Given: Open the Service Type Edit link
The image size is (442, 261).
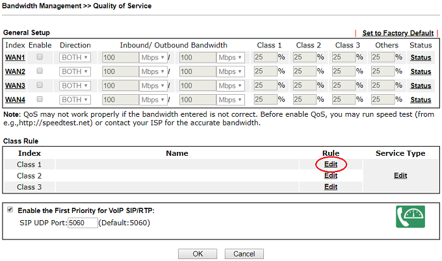Looking at the screenshot, I should tap(400, 175).
